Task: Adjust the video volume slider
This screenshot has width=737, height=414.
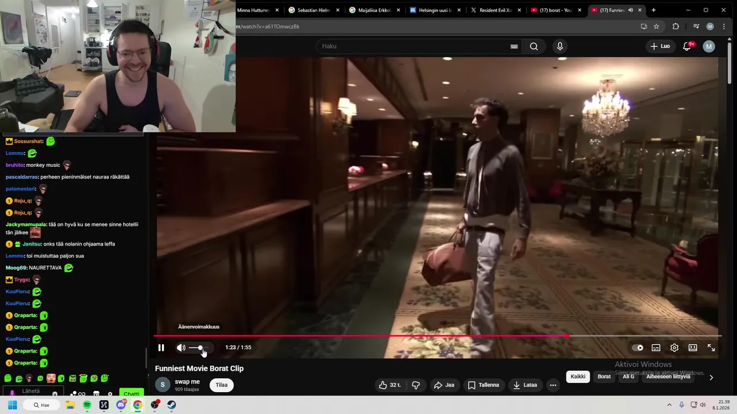Action: tap(199, 348)
